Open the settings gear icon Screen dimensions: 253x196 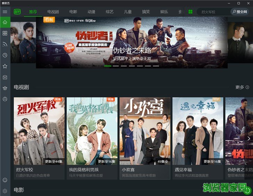click(x=5, y=191)
